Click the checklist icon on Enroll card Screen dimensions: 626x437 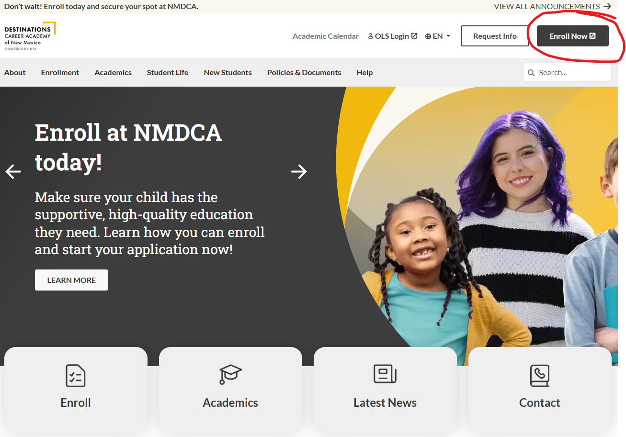click(x=76, y=376)
